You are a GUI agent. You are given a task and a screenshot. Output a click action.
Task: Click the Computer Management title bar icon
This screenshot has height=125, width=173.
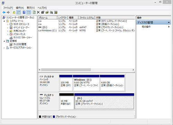(x=3, y=3)
